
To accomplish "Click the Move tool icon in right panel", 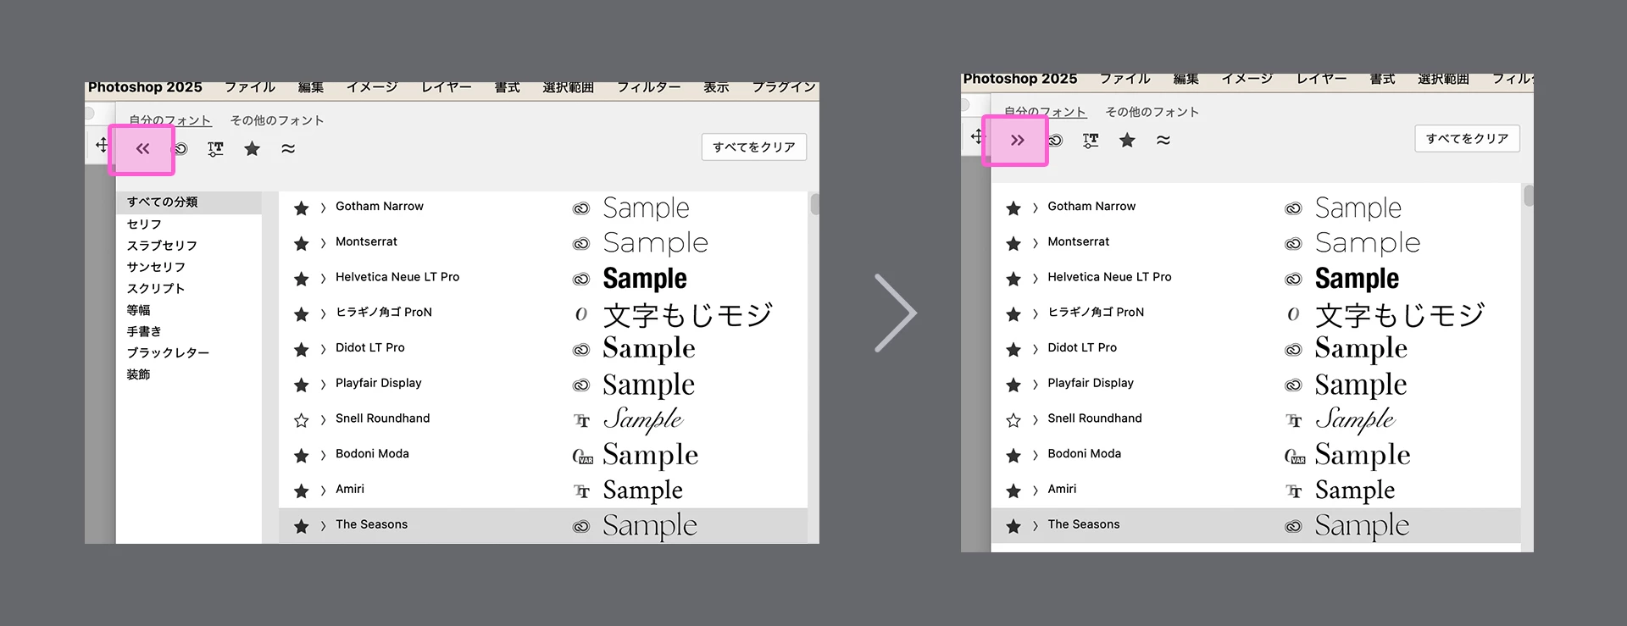I will [x=977, y=136].
